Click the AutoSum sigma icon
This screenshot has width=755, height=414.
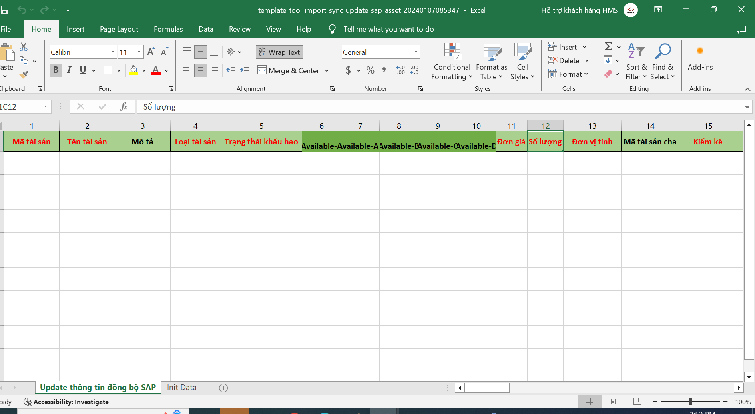point(608,47)
